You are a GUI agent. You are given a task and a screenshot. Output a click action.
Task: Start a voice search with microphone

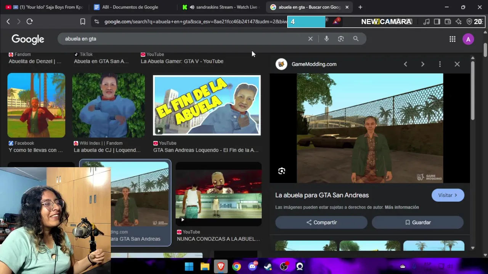(x=326, y=39)
